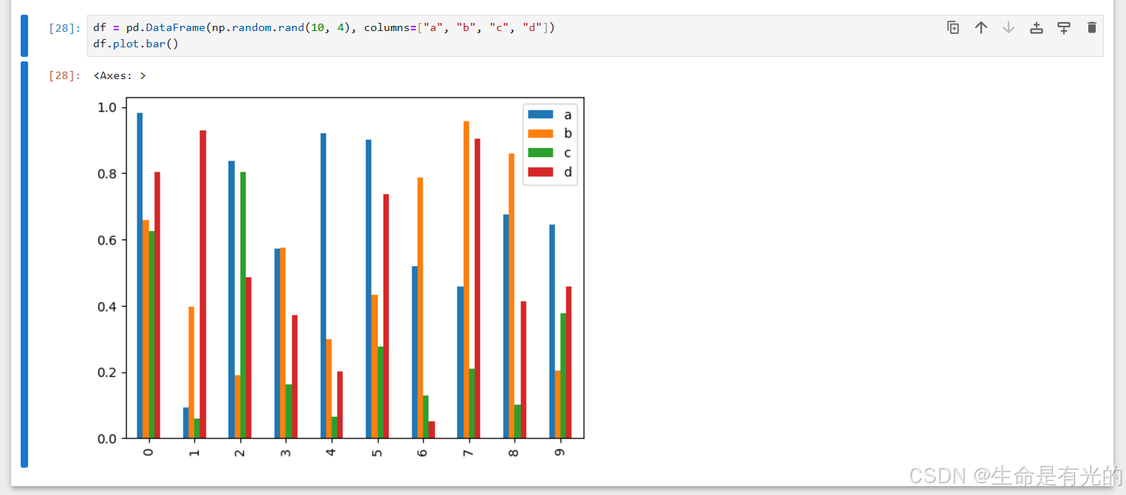Click the 0.6 y-axis tick label

[107, 240]
